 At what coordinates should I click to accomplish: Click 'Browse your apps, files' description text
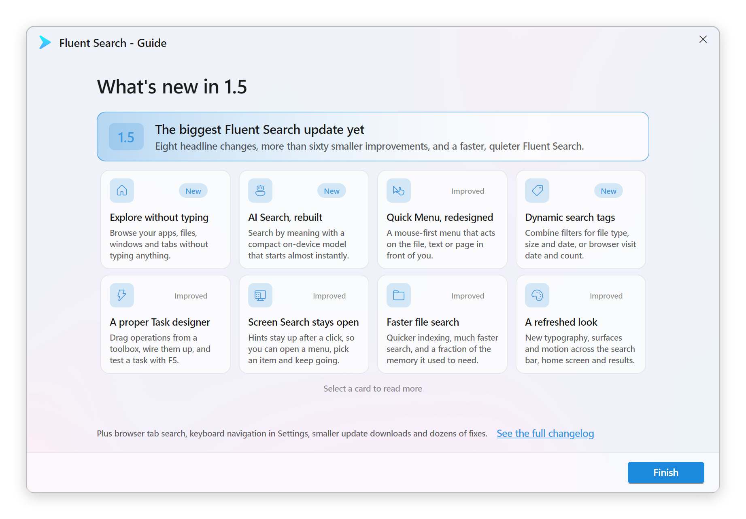pyautogui.click(x=159, y=244)
